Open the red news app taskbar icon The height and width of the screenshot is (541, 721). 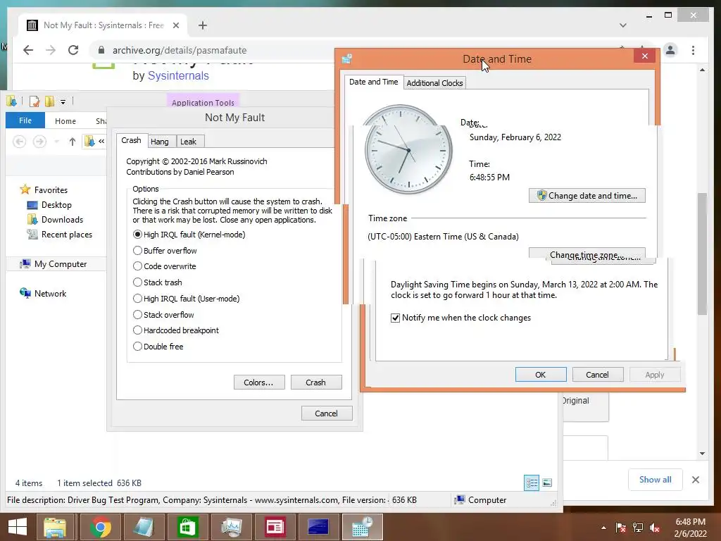[275, 527]
